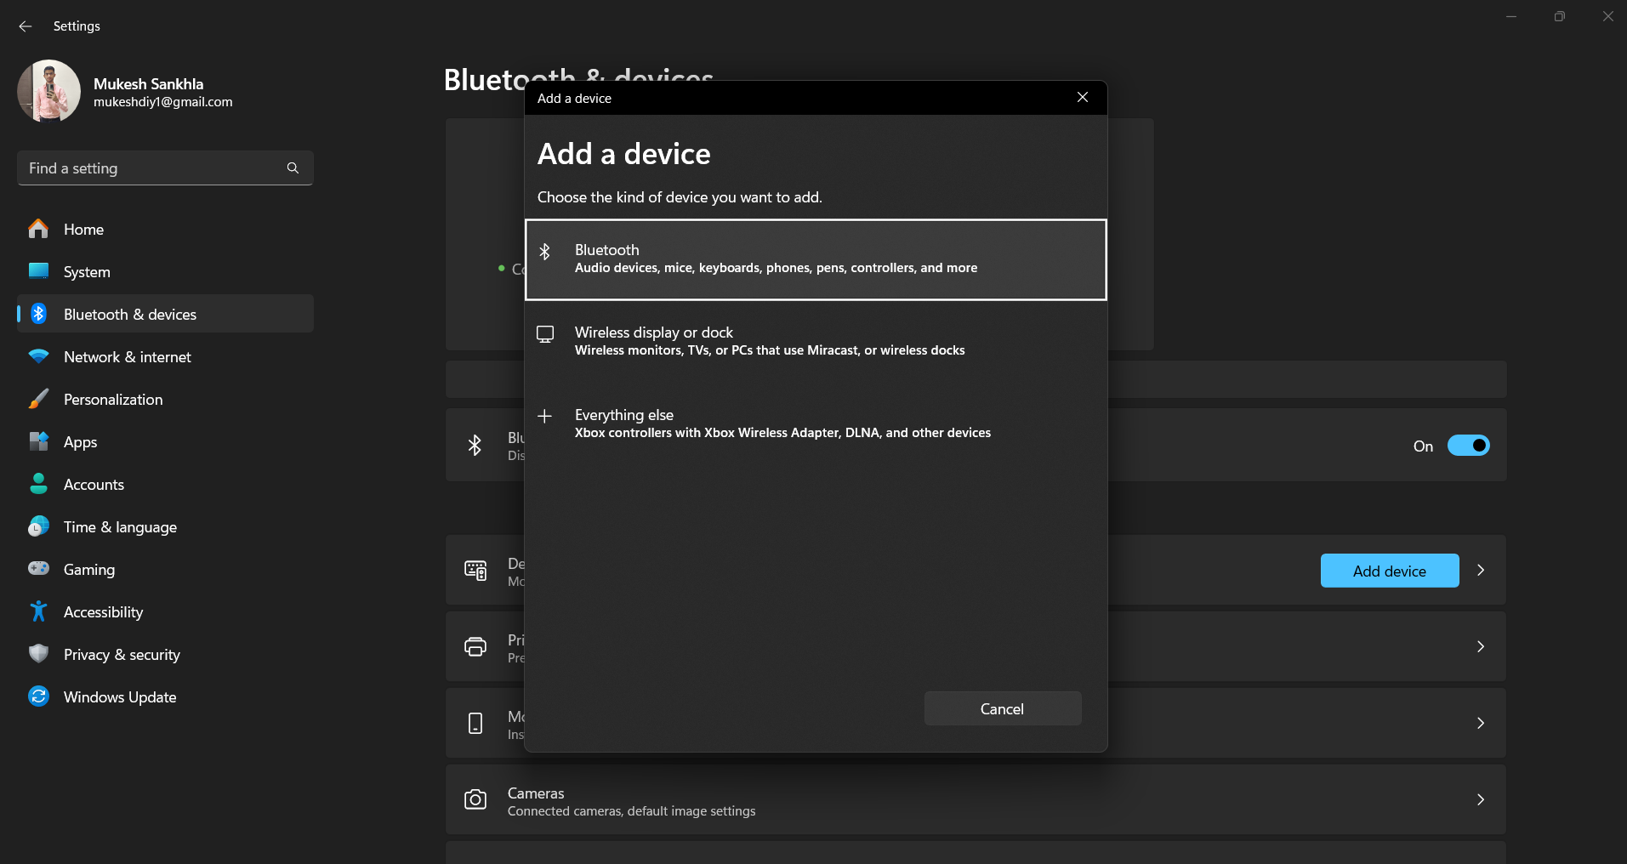Image resolution: width=1627 pixels, height=864 pixels.
Task: Click the Windows Update sync icon
Action: point(38,696)
